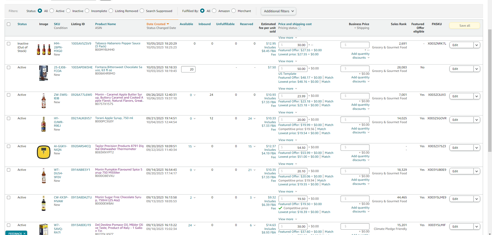Select the 'Listing Removed' status radio
Viewport: 492px width, 235px height.
click(x=111, y=11)
